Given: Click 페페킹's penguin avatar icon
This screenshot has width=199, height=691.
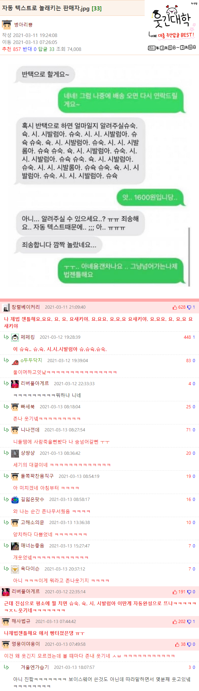Looking at the screenshot, I should click(x=15, y=337).
